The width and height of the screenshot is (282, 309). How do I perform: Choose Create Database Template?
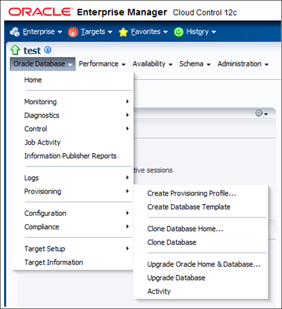tap(201, 207)
